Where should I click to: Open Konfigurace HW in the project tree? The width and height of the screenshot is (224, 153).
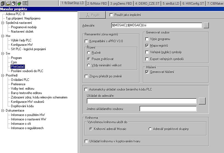(22, 45)
